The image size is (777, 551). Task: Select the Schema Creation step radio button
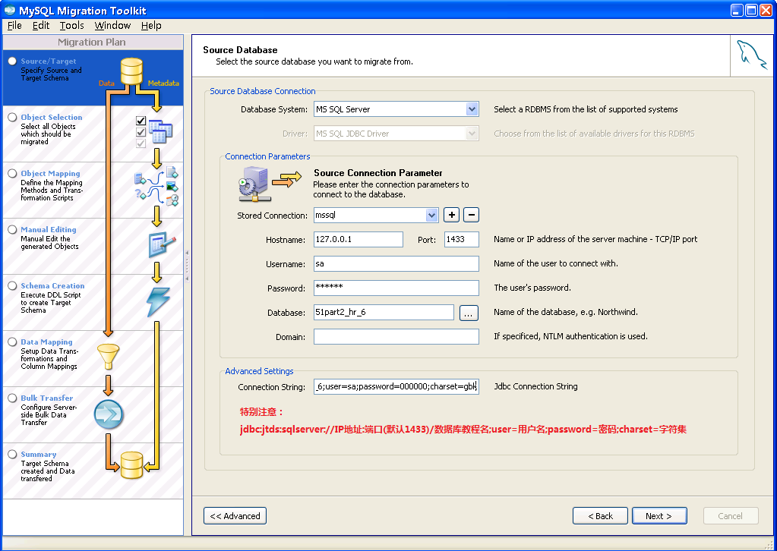(12, 286)
